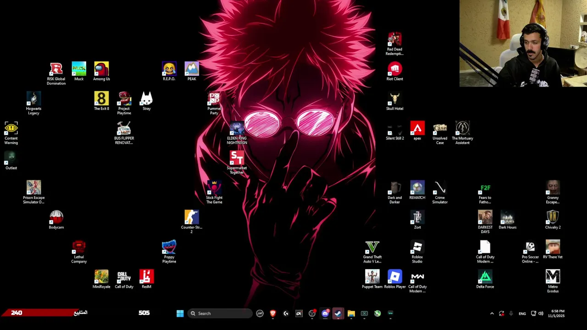The height and width of the screenshot is (330, 587).
Task: Open the Windows Start menu
Action: pyautogui.click(x=180, y=313)
